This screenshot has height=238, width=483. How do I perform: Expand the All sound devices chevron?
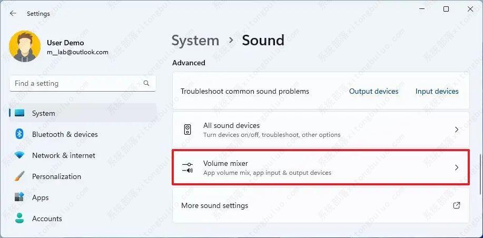click(457, 130)
